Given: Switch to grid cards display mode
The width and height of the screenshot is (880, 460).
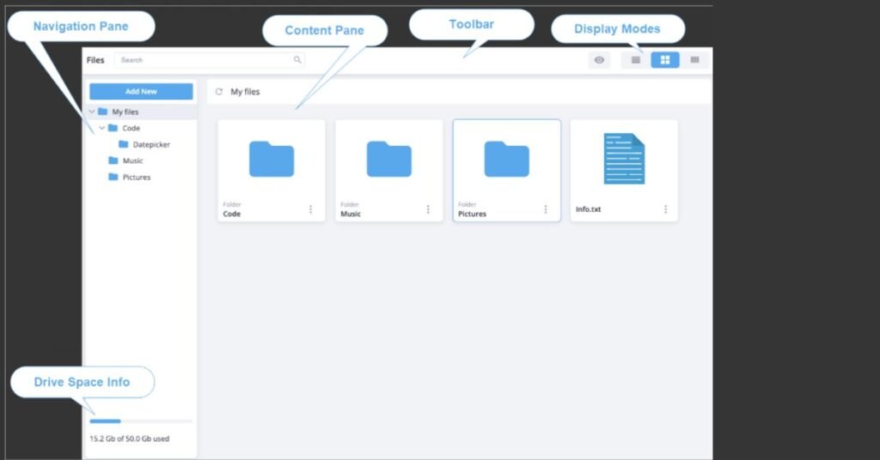Looking at the screenshot, I should (x=665, y=60).
